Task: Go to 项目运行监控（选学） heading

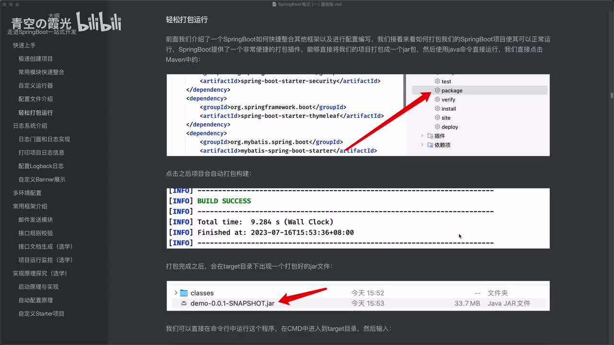Action: pos(46,260)
